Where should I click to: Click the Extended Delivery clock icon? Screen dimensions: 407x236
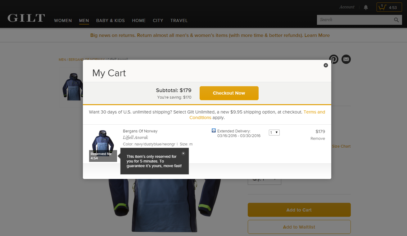pyautogui.click(x=214, y=131)
